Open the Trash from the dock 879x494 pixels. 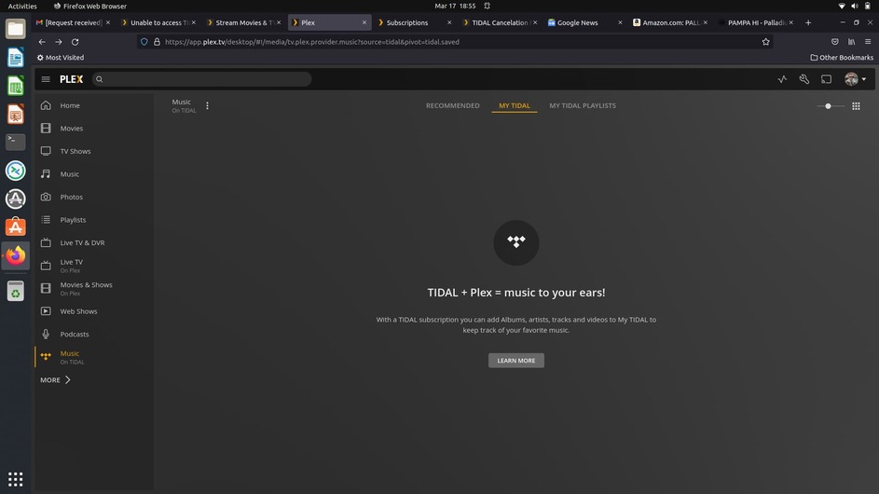16,291
